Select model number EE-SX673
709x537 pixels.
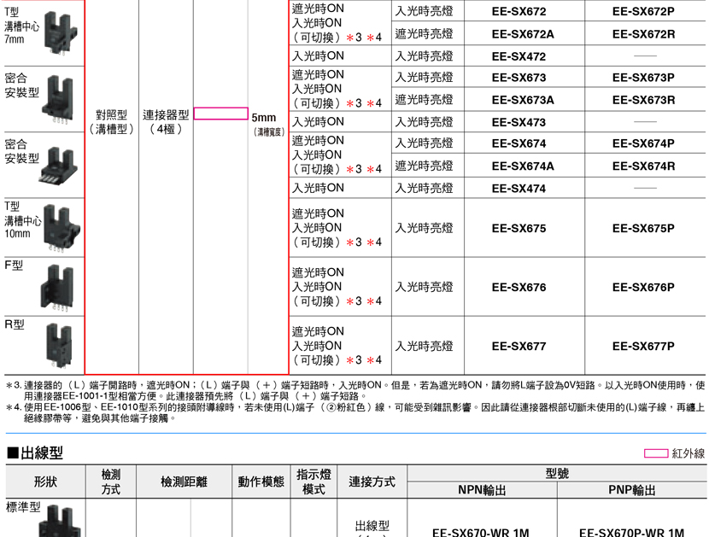point(519,78)
